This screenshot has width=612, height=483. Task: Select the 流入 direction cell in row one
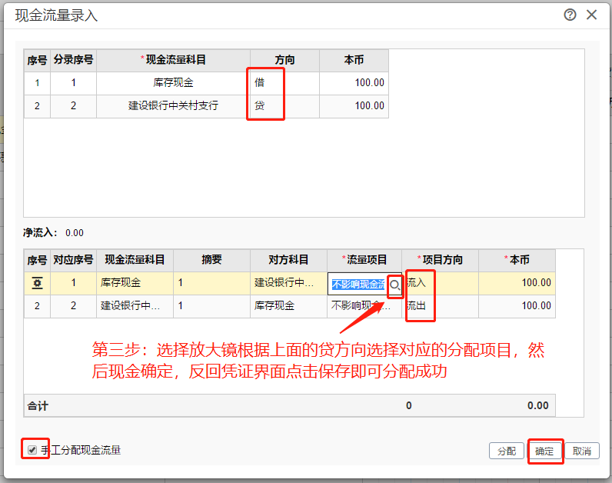click(440, 283)
